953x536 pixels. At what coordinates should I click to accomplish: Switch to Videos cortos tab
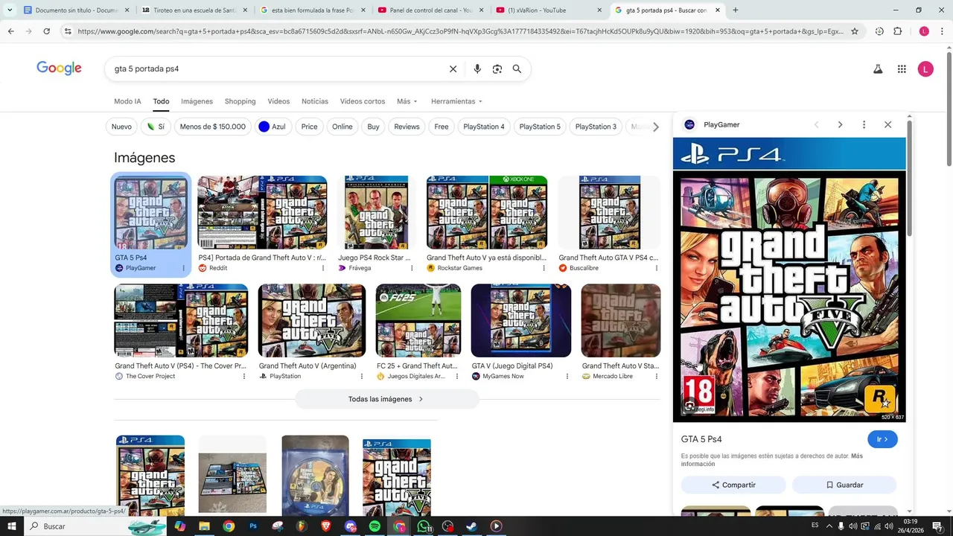tap(363, 101)
